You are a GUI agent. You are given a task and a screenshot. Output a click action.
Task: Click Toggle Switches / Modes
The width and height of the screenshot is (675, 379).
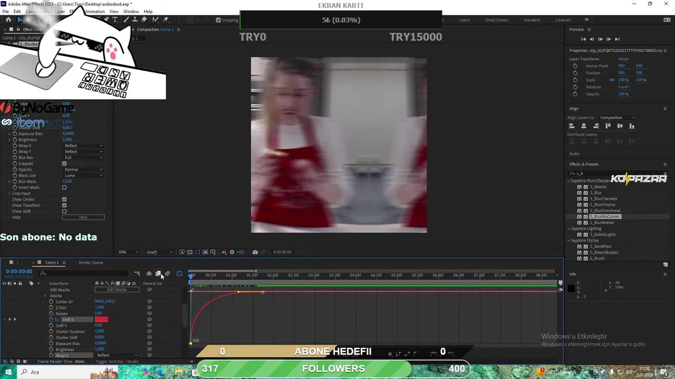pyautogui.click(x=117, y=362)
